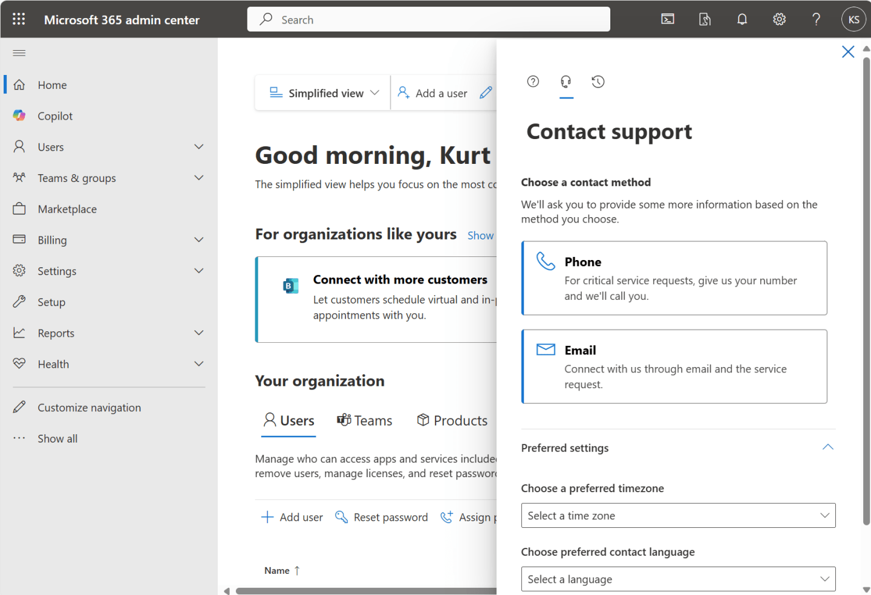Click Add a user
This screenshot has width=871, height=595.
441,93
